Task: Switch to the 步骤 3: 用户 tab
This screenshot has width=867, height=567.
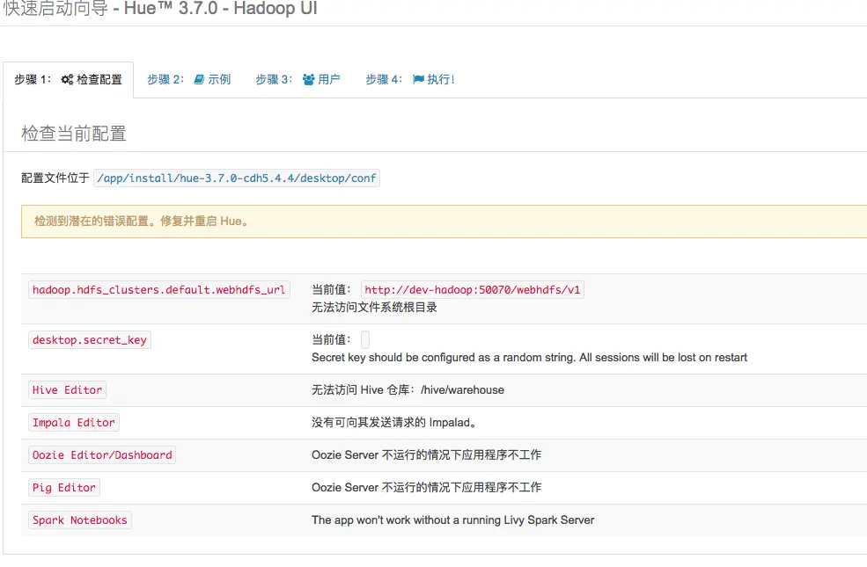Action: [x=298, y=79]
